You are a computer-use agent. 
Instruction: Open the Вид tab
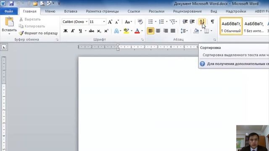214,11
